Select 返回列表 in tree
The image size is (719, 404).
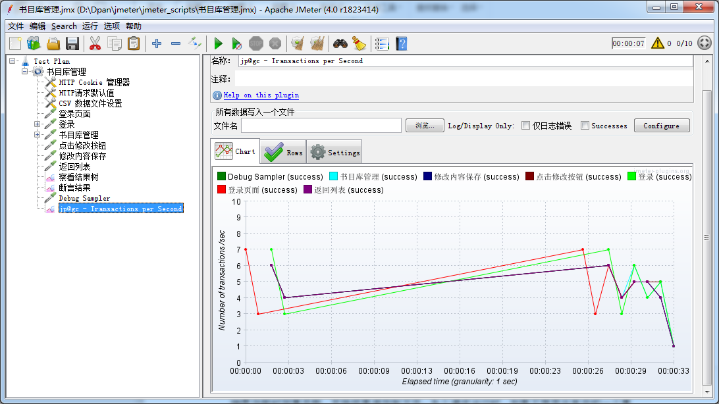(75, 166)
